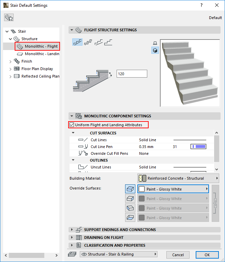Click the Support Endings and Connections icon
The image size is (225, 262).
coord(79,230)
